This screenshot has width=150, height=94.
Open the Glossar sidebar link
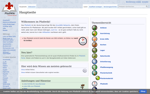tap(5, 30)
